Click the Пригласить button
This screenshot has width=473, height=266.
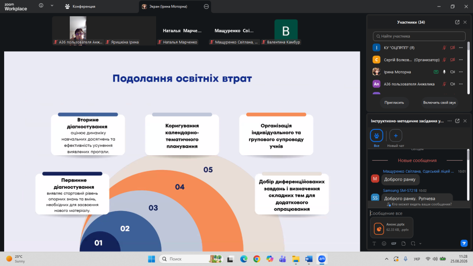pyautogui.click(x=394, y=103)
